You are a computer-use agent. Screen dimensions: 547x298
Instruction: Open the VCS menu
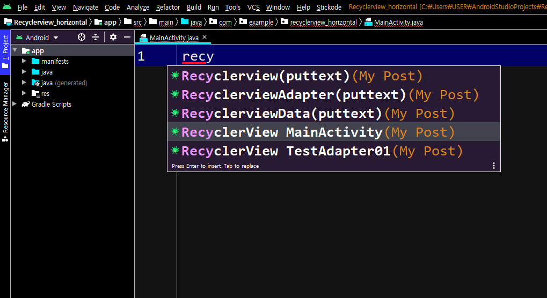[x=253, y=8]
